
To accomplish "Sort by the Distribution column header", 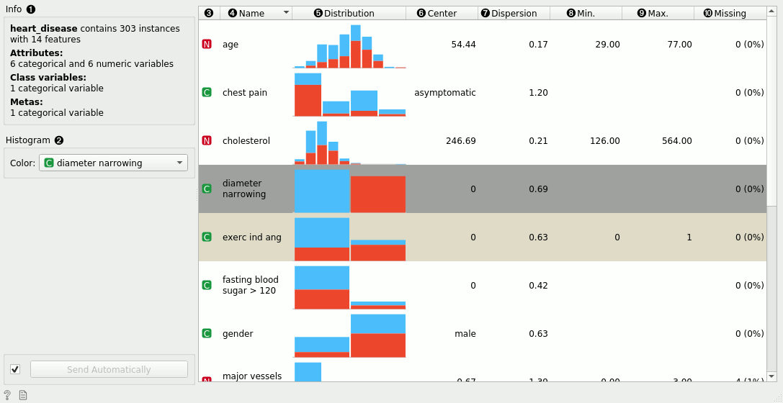I will (x=349, y=14).
